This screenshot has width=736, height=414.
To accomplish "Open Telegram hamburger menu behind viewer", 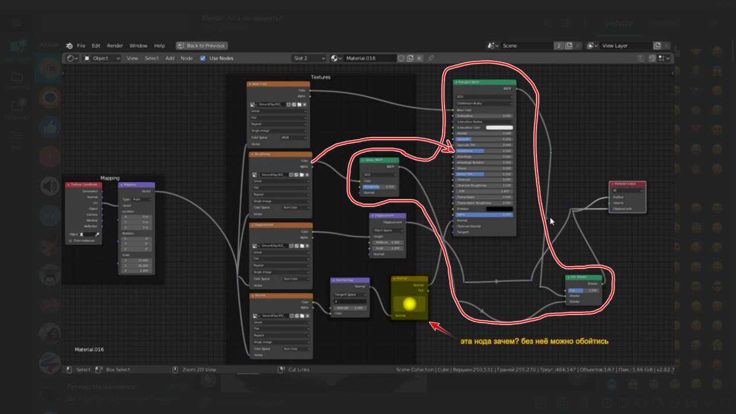I will click(x=16, y=22).
